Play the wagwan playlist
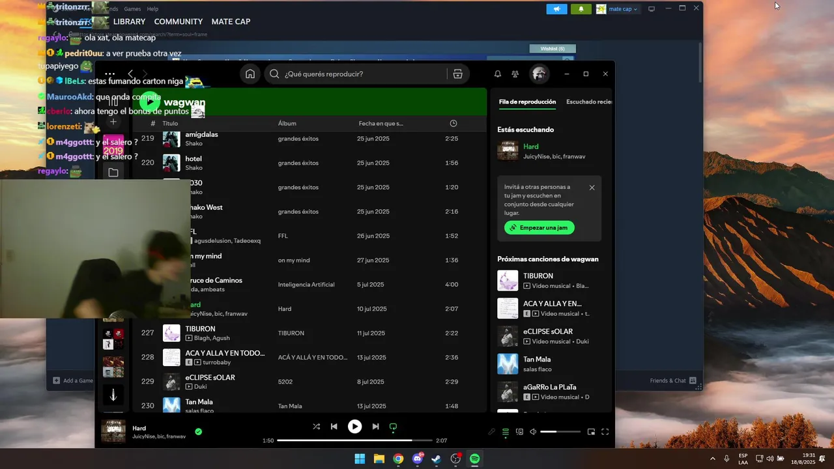Viewport: 834px width, 469px height. [150, 101]
